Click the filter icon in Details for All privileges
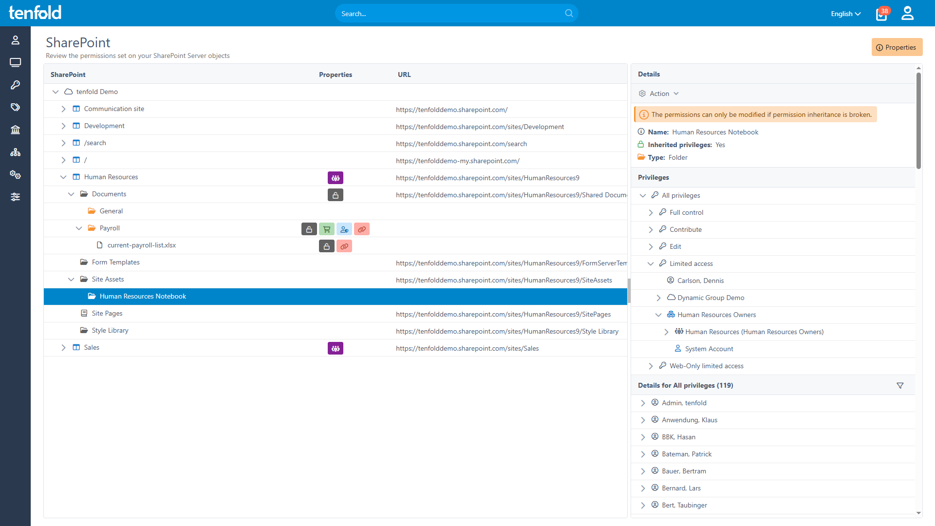 tap(900, 385)
